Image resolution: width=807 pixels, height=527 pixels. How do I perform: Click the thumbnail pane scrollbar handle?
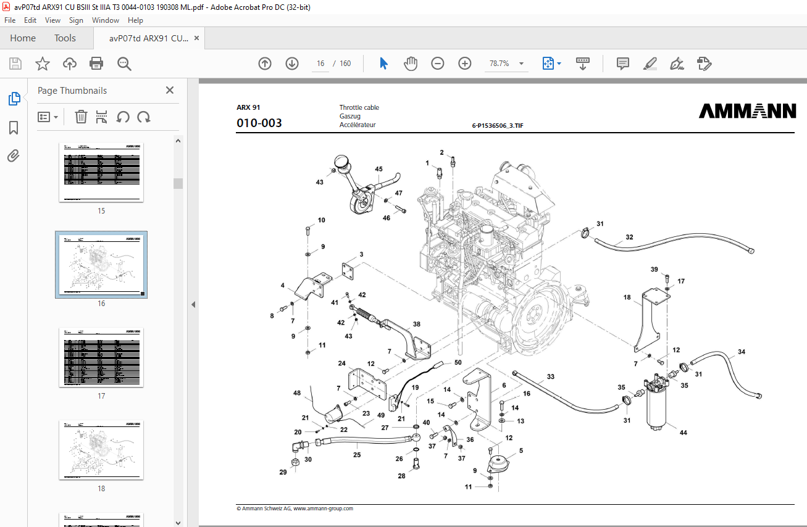(178, 183)
